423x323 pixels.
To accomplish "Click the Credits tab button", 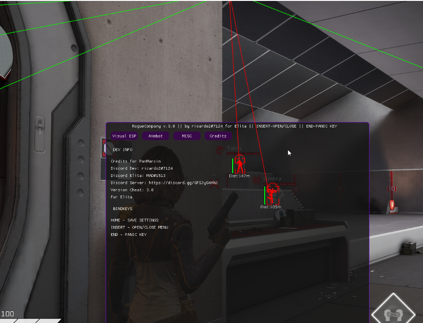I will [x=218, y=136].
